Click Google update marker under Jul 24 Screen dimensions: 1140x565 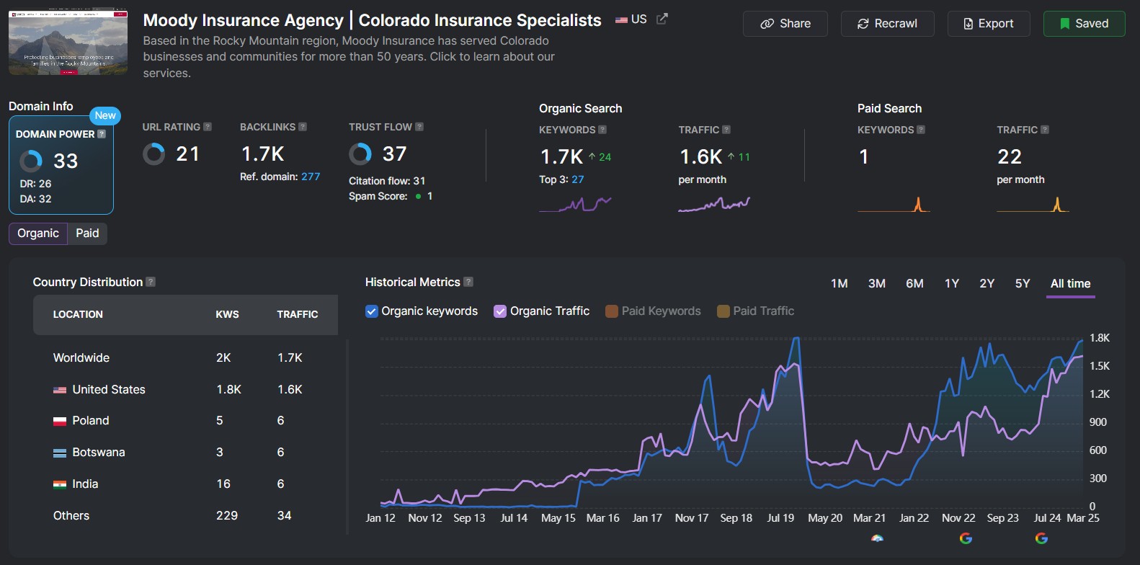[x=1041, y=538]
